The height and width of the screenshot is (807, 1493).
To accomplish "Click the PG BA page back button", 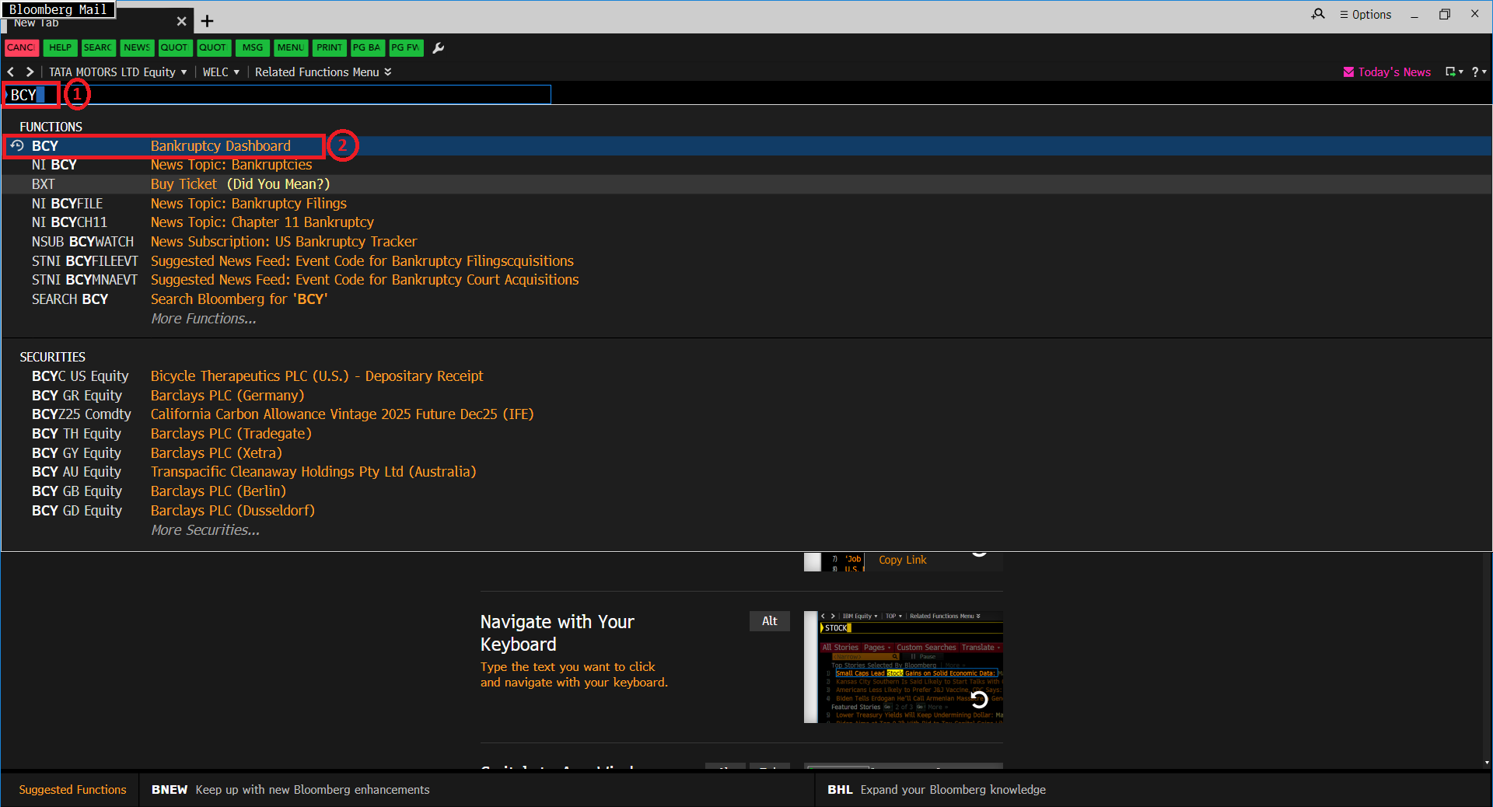I will pyautogui.click(x=367, y=47).
